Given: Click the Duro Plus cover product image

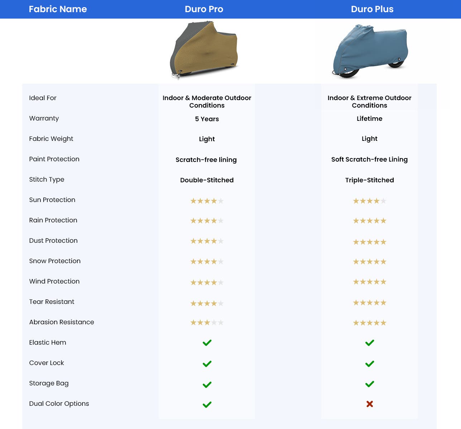Looking at the screenshot, I should click(370, 51).
